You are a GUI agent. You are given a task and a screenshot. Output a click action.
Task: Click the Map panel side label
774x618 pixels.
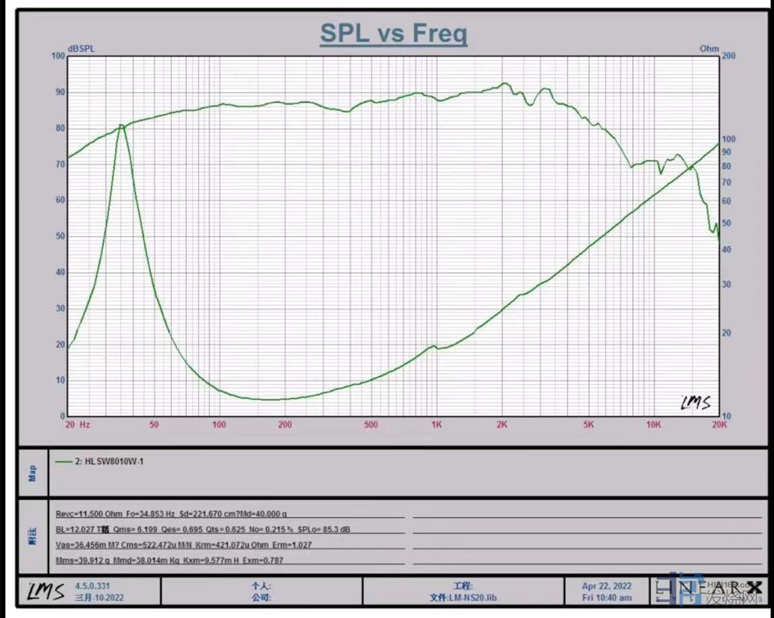pyautogui.click(x=32, y=474)
